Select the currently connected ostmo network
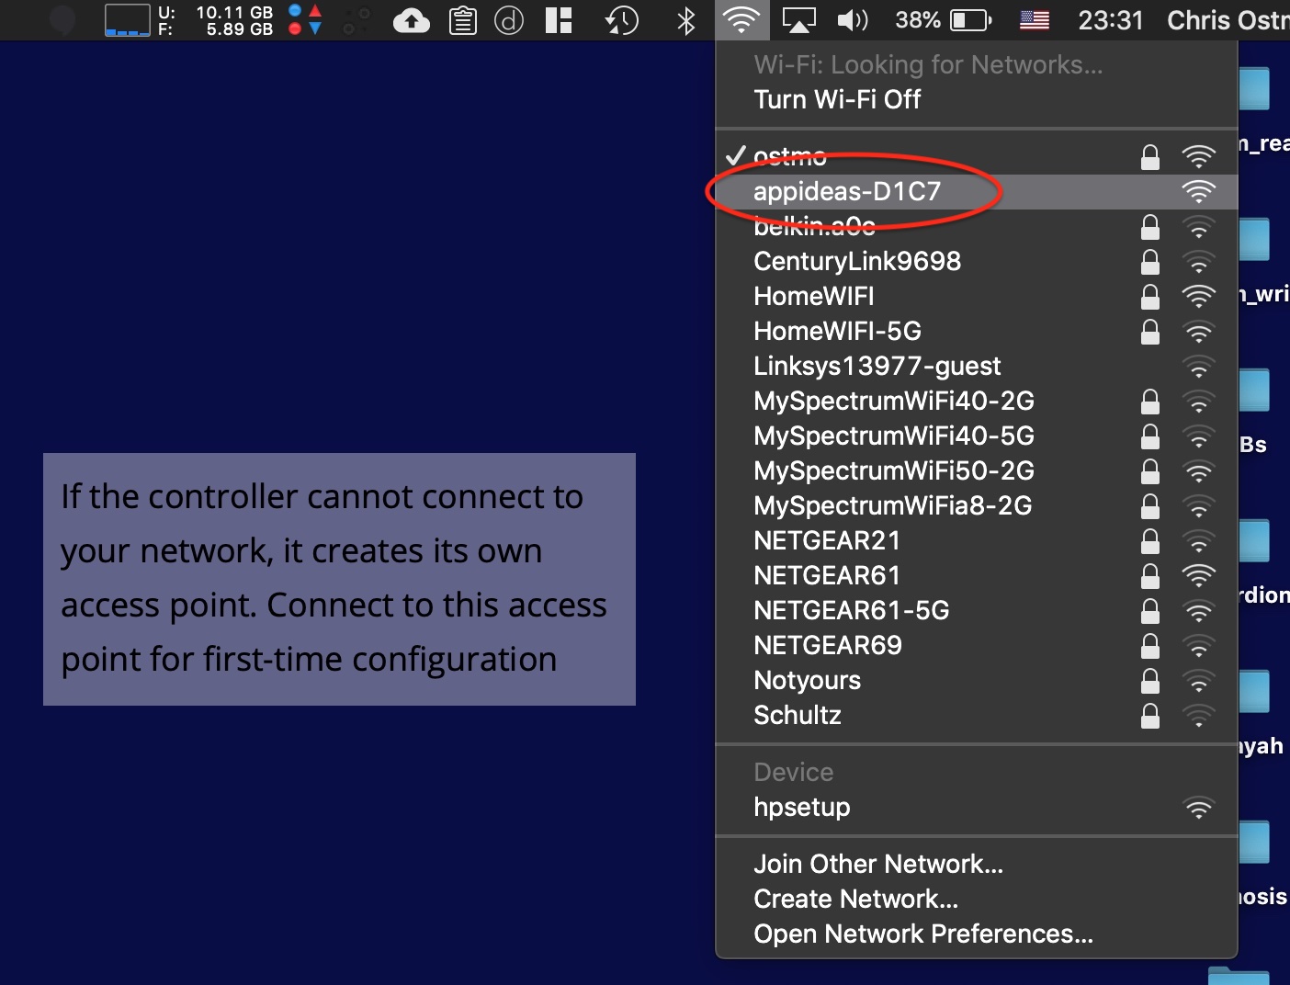The width and height of the screenshot is (1290, 985). [x=792, y=156]
